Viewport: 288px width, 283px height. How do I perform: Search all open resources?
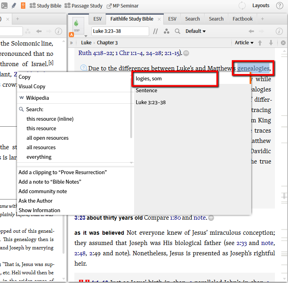(x=47, y=138)
